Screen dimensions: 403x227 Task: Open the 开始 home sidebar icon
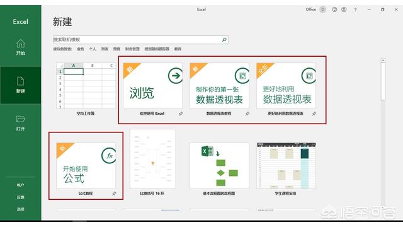pos(21,44)
